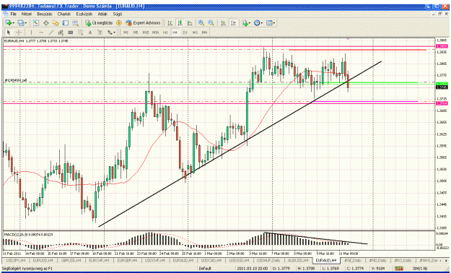Screen dimensions: 451x273
Task: Open the Periods clock icon
Action: click(x=257, y=23)
